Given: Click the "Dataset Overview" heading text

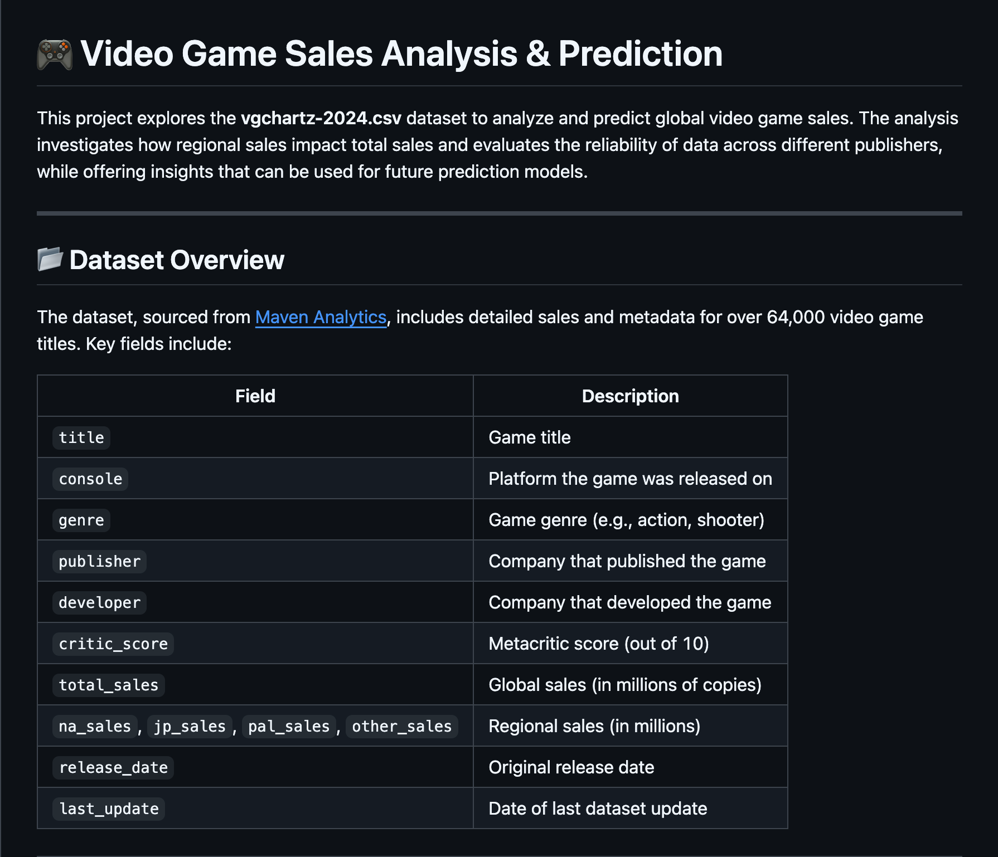Looking at the screenshot, I should (x=177, y=260).
